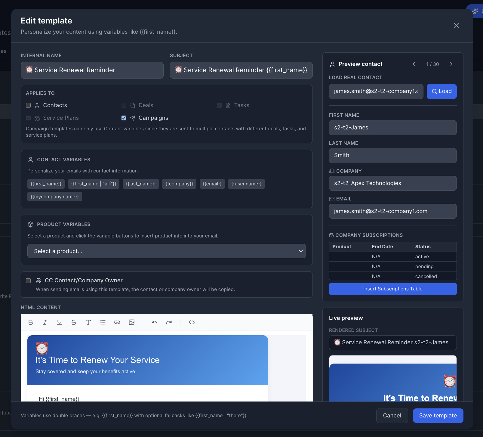The image size is (483, 437).
Task: Insert the {{last_name}} variable chip
Action: pos(141,184)
